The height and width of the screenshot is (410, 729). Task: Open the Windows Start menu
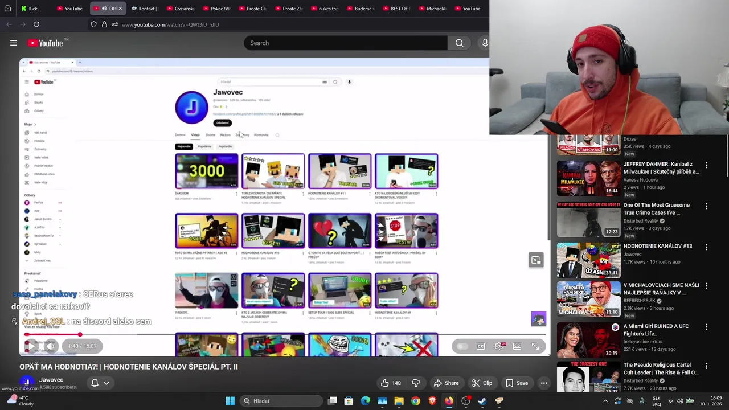coord(230,401)
